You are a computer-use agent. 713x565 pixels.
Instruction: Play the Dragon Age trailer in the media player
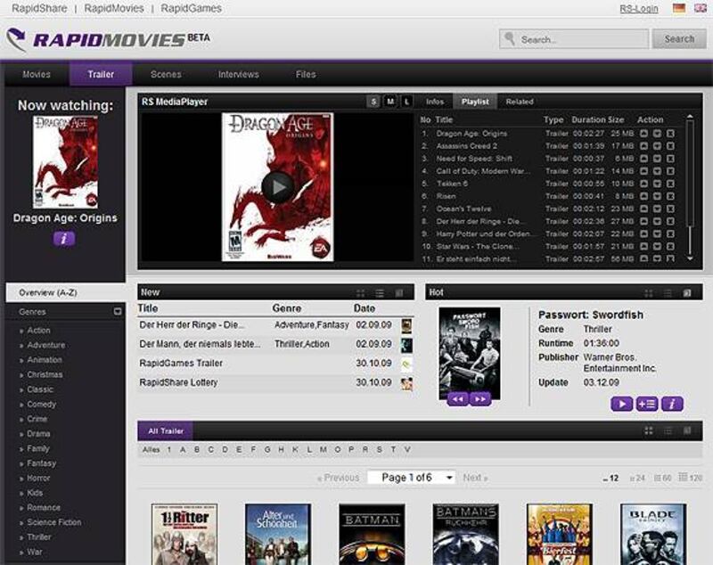[x=277, y=186]
